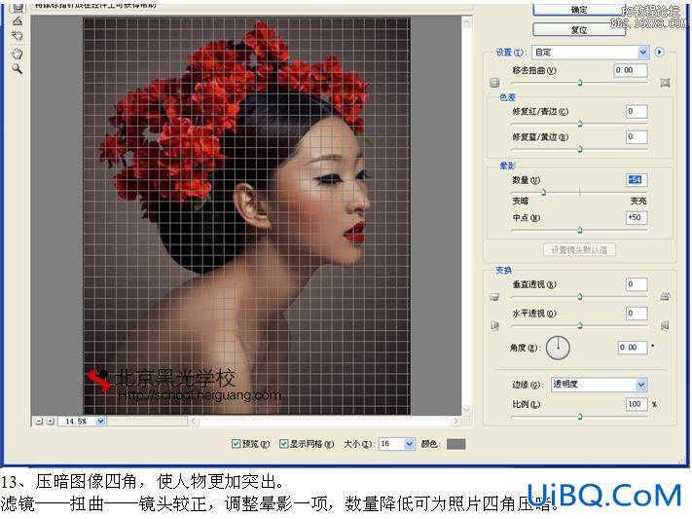Select the Straighten tool
Viewport: 692px width, 519px height.
click(18, 21)
